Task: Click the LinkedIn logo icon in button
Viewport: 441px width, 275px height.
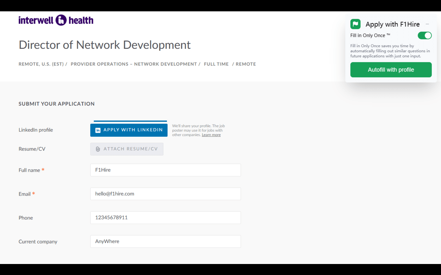Action: point(98,130)
